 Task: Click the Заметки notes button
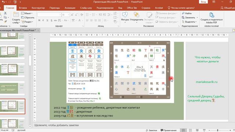click(x=151, y=130)
